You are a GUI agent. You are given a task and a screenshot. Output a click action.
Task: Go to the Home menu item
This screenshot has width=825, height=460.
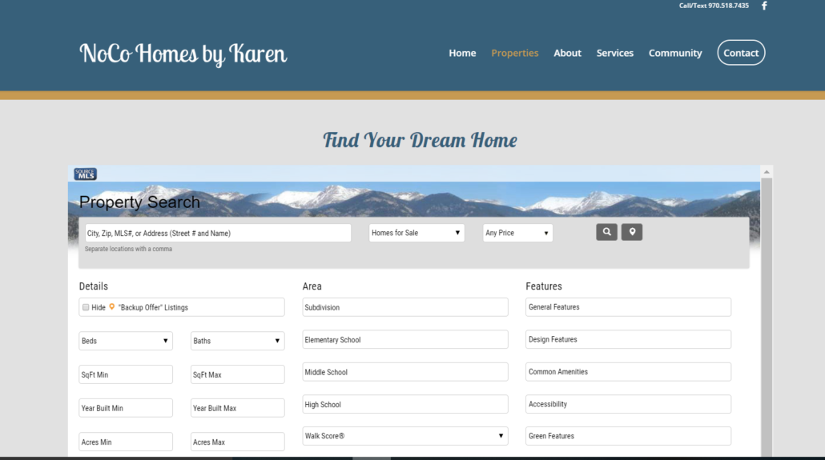[x=462, y=53]
